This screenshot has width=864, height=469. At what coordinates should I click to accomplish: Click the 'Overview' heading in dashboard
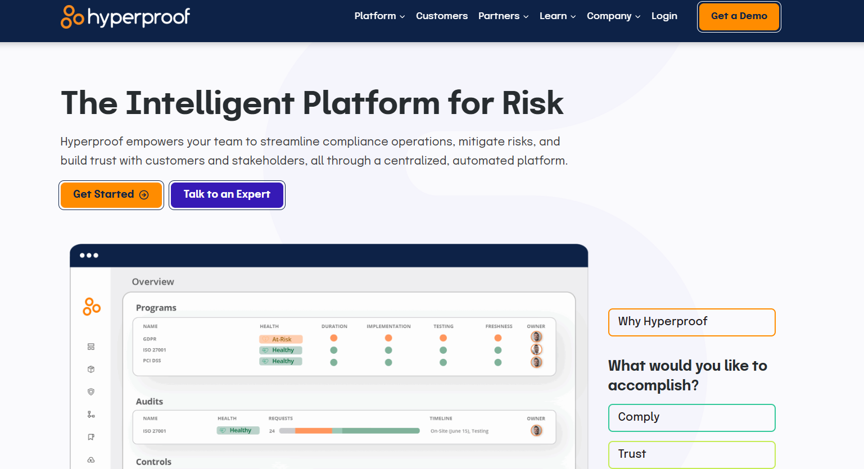click(153, 282)
